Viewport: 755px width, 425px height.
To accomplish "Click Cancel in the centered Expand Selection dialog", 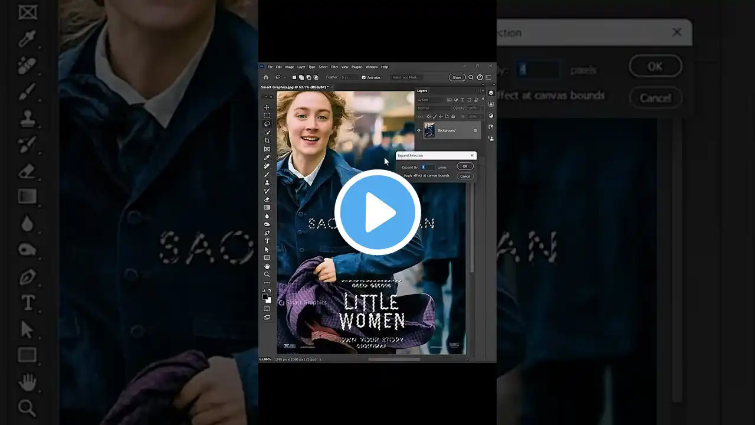I will click(465, 176).
